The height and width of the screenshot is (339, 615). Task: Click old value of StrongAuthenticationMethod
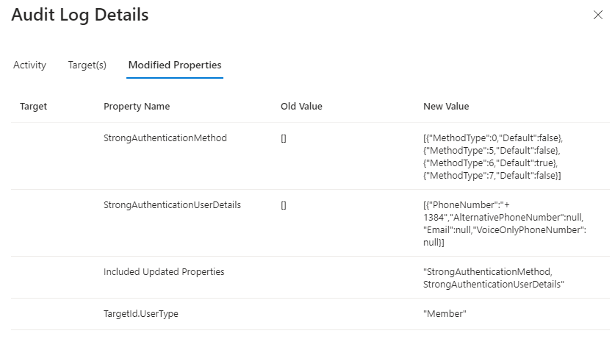pos(284,138)
